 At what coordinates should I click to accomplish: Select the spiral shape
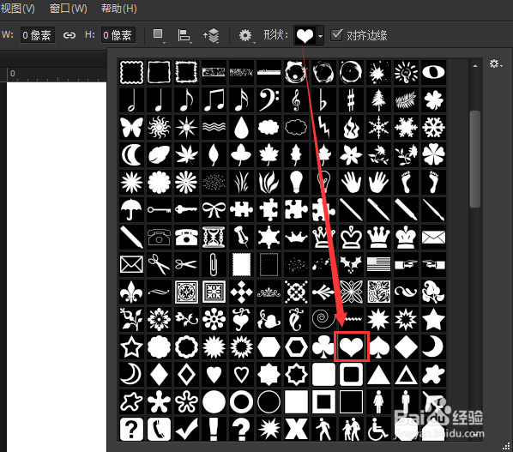coord(323,319)
